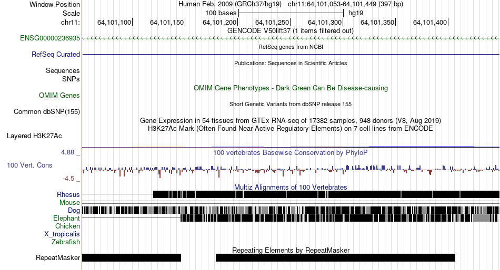Select the Dog alignment row label
The image size is (500, 270).
(74, 211)
